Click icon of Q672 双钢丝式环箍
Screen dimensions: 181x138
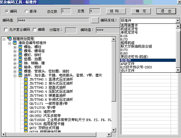[26, 128]
